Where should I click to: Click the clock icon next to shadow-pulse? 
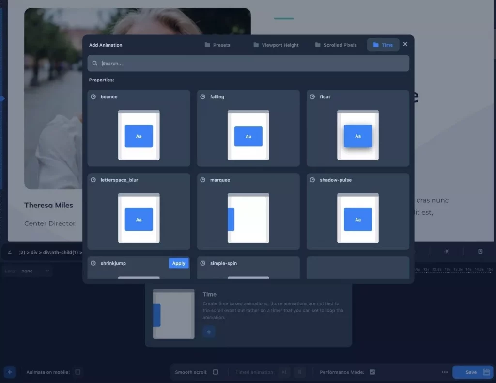click(x=312, y=180)
